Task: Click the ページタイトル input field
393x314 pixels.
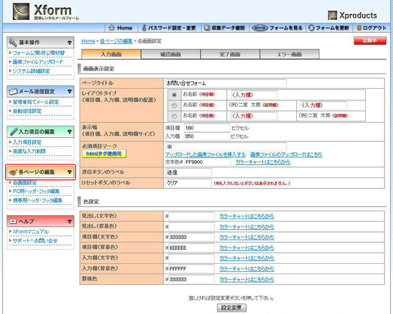Action: tap(226, 83)
